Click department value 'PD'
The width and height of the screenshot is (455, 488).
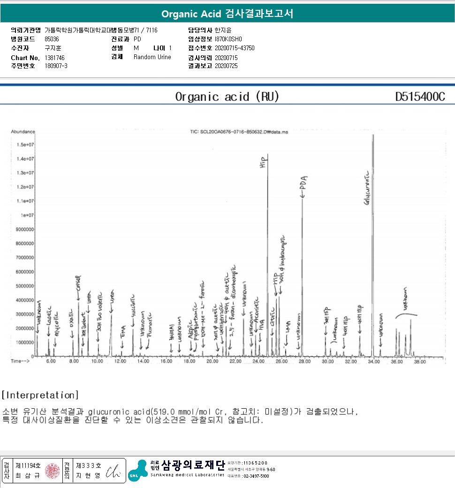coord(137,39)
